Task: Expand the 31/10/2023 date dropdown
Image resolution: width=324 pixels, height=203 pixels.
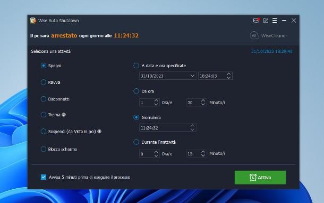Action: pos(192,76)
